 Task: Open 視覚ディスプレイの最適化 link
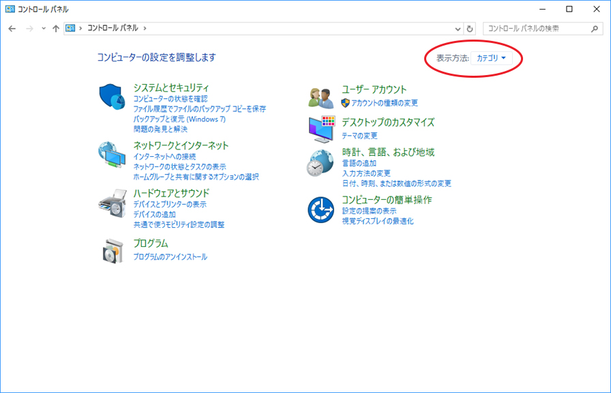click(378, 221)
